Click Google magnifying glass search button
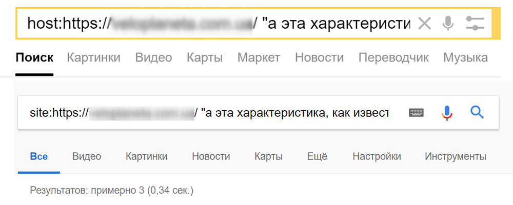This screenshot has width=513, height=205. pyautogui.click(x=477, y=112)
